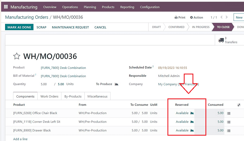Viewport: 244px width, 141px height.
Task: Click Add a line link
Action: [20, 139]
